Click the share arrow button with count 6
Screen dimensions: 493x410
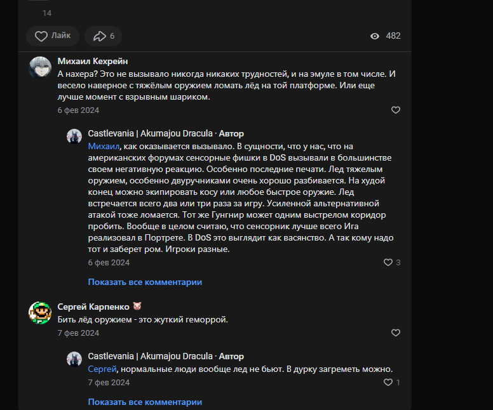(103, 36)
